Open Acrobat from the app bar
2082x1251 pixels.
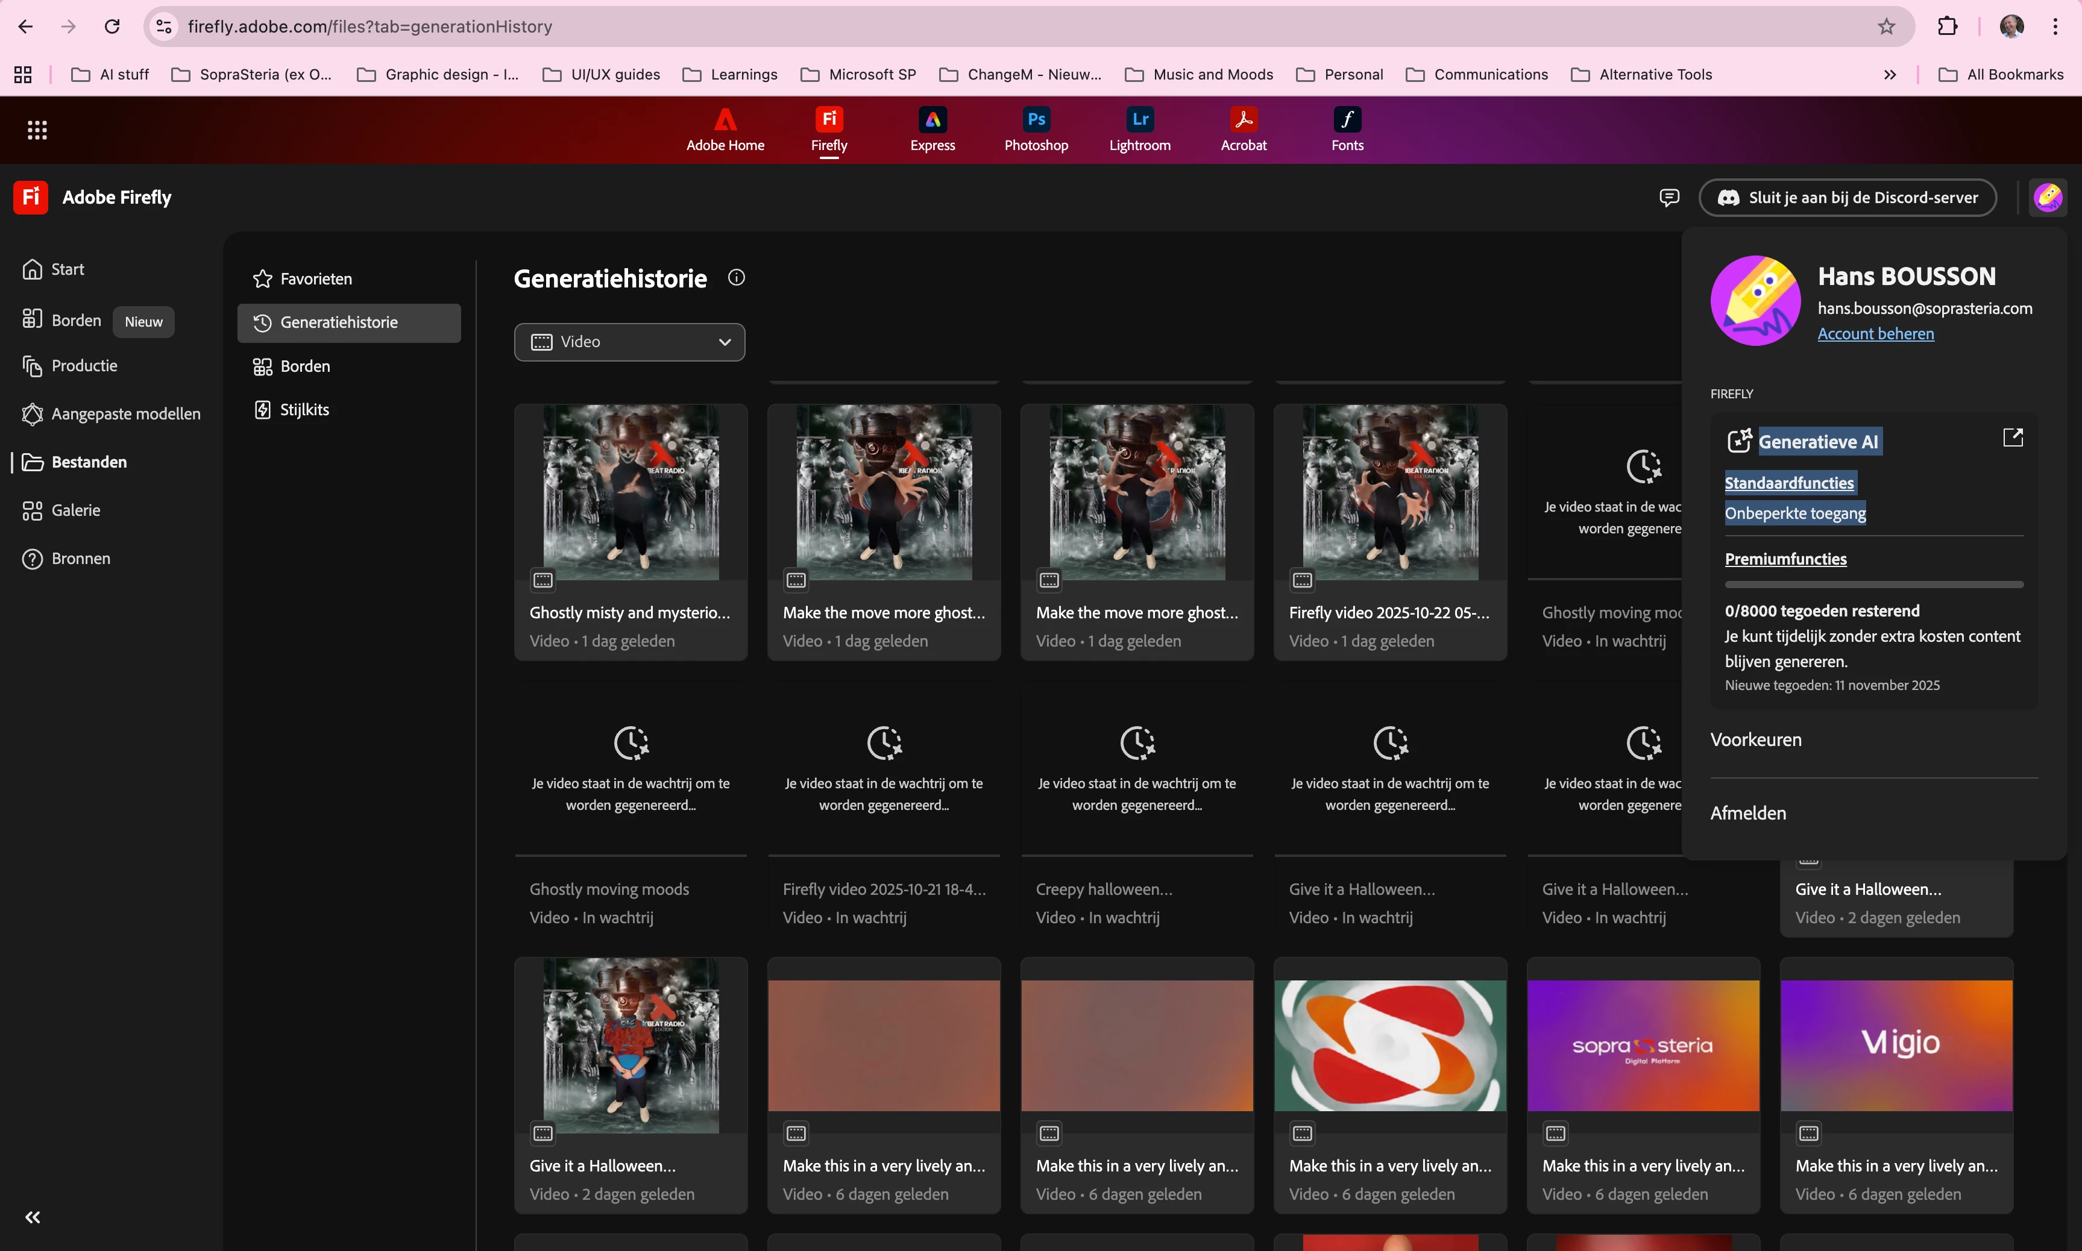pos(1243,120)
